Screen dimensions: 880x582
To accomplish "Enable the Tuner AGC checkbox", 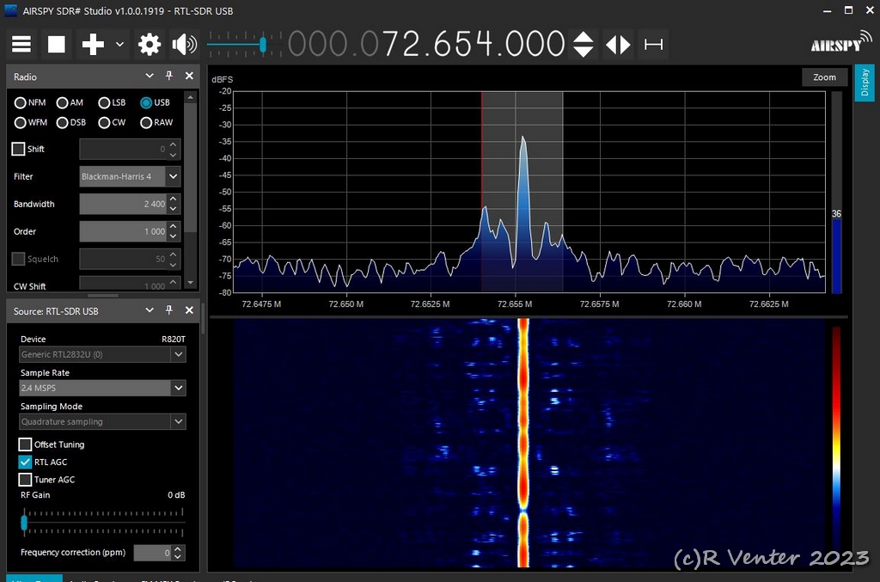I will [x=26, y=480].
